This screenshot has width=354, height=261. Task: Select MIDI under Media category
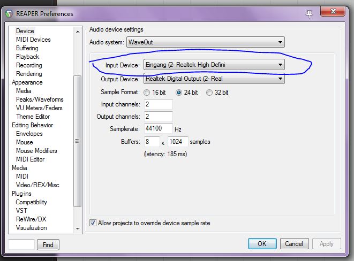click(22, 176)
